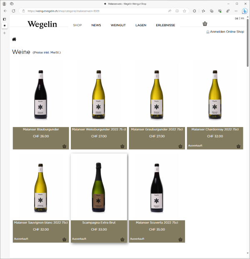Add Malanser Weissburgunder 2022 to basket
The width and height of the screenshot is (250, 259).
coord(122,146)
